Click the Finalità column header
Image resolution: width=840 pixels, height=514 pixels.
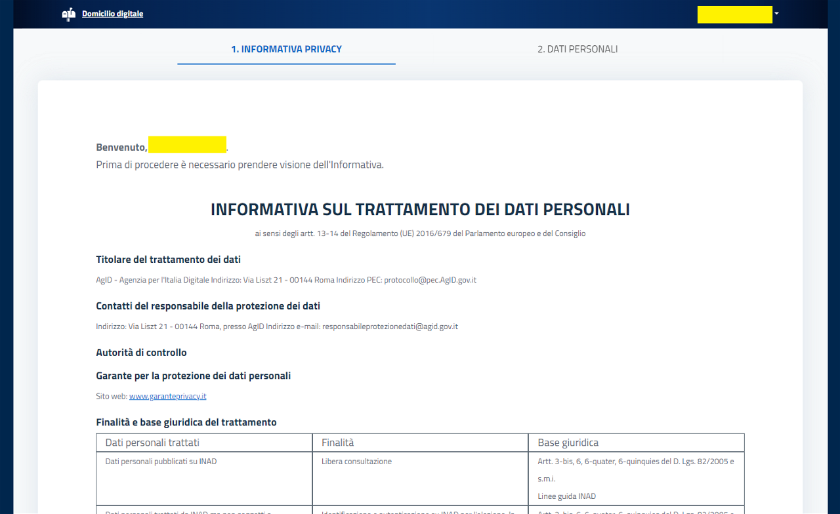click(337, 443)
